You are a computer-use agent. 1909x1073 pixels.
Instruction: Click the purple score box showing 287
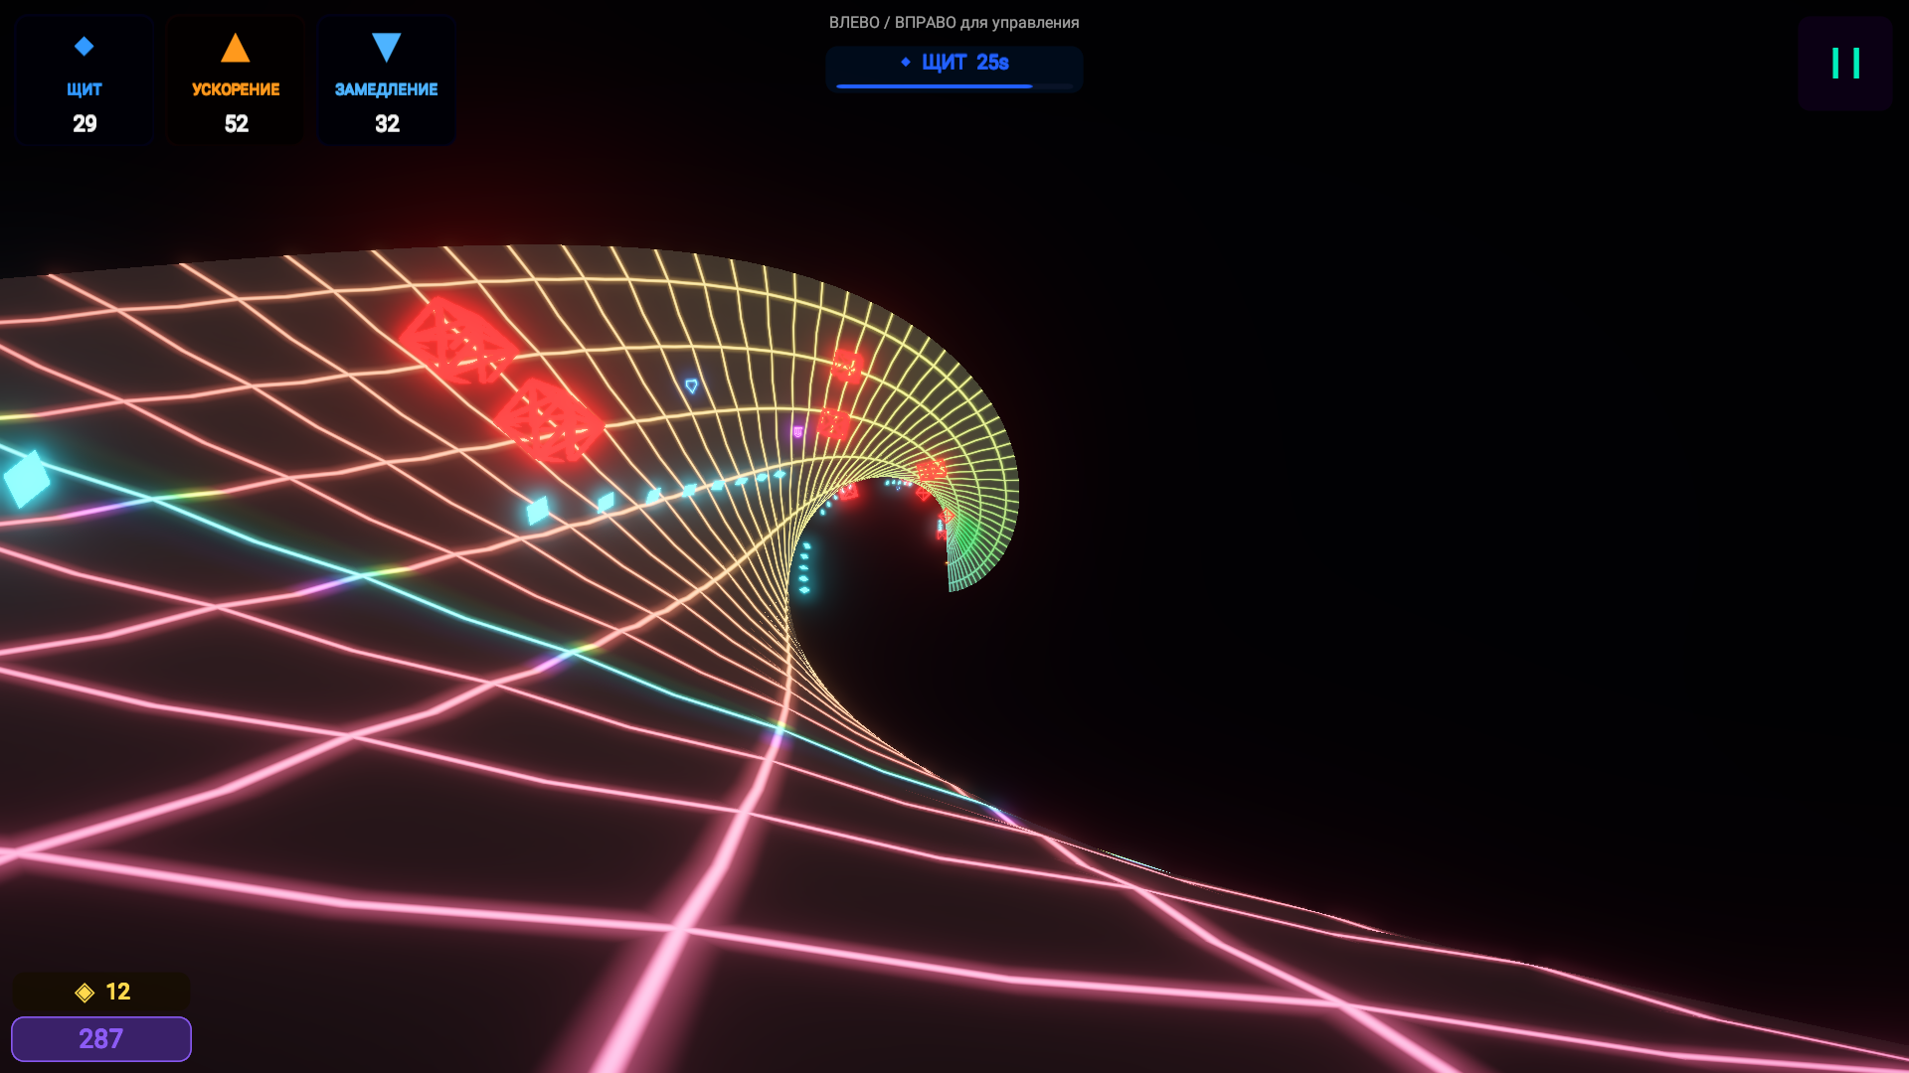pos(100,1038)
